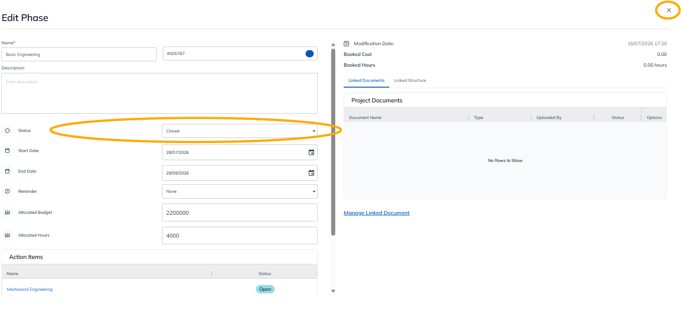
Task: Sort Action Items by Status header
Action: click(x=265, y=274)
